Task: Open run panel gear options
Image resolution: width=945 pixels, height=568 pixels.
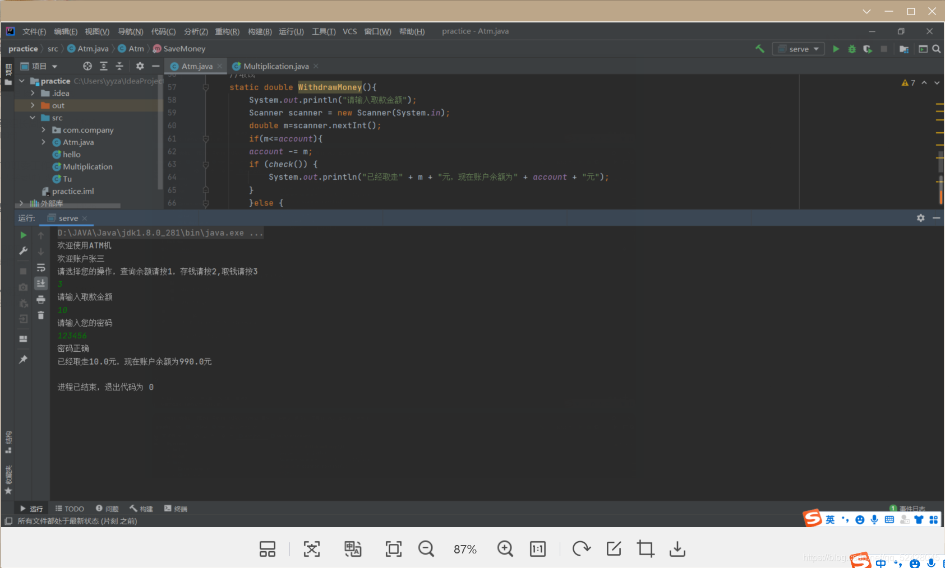Action: pyautogui.click(x=920, y=218)
